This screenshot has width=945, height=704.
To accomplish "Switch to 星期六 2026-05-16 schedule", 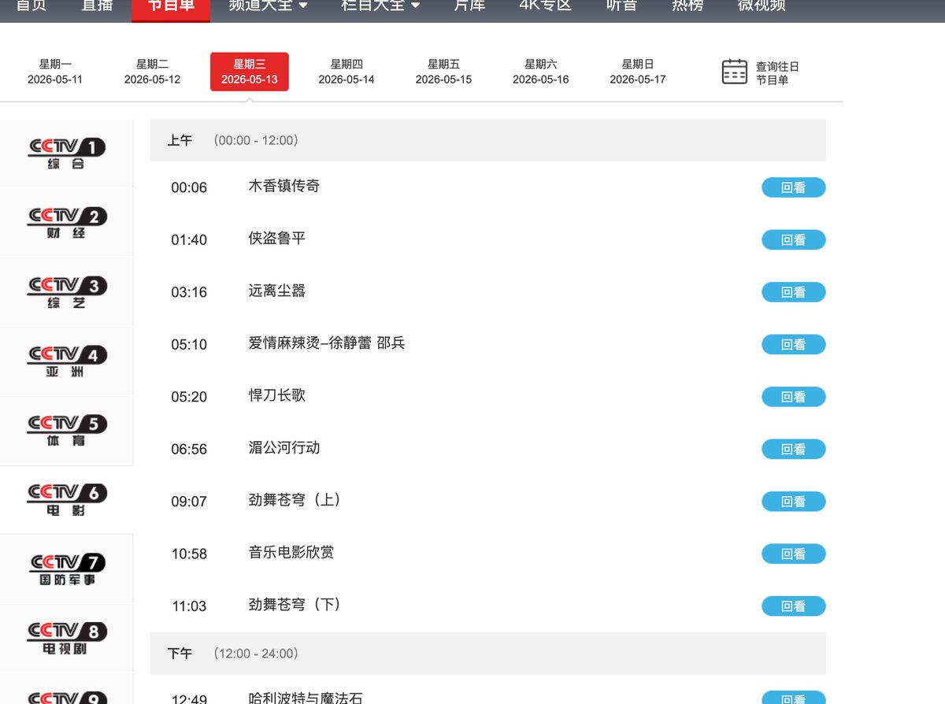I will pyautogui.click(x=540, y=72).
